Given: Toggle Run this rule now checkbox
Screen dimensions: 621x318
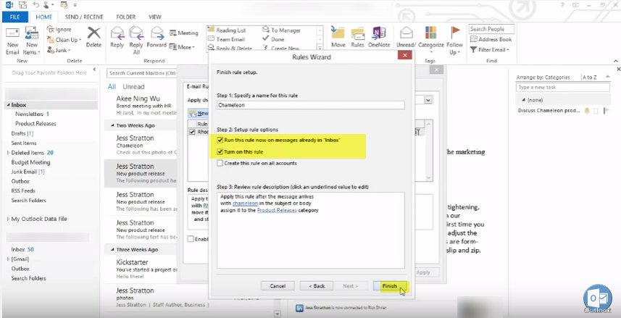Looking at the screenshot, I should pyautogui.click(x=220, y=141).
